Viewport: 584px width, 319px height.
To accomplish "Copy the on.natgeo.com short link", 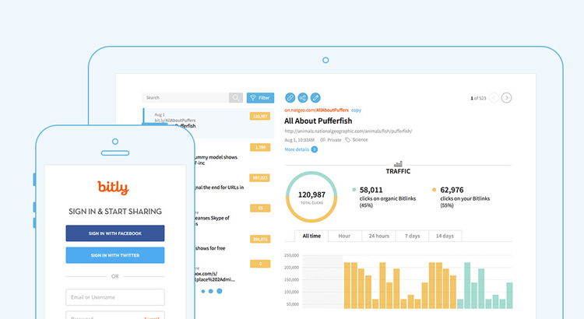I will point(356,110).
